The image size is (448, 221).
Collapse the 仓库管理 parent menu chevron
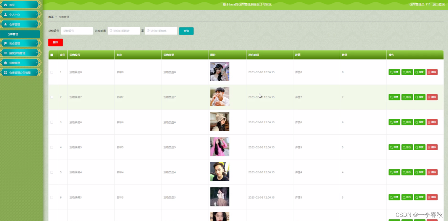pyautogui.click(x=37, y=24)
